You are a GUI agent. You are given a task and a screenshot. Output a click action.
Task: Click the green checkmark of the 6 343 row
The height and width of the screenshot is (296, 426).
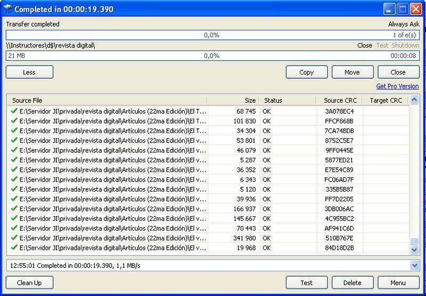(x=14, y=179)
